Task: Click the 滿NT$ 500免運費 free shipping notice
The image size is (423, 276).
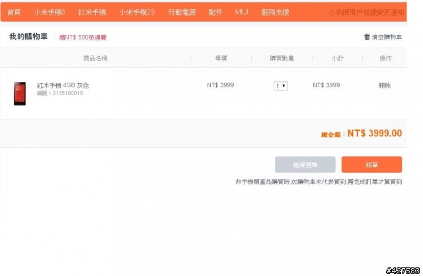Action: 83,38
